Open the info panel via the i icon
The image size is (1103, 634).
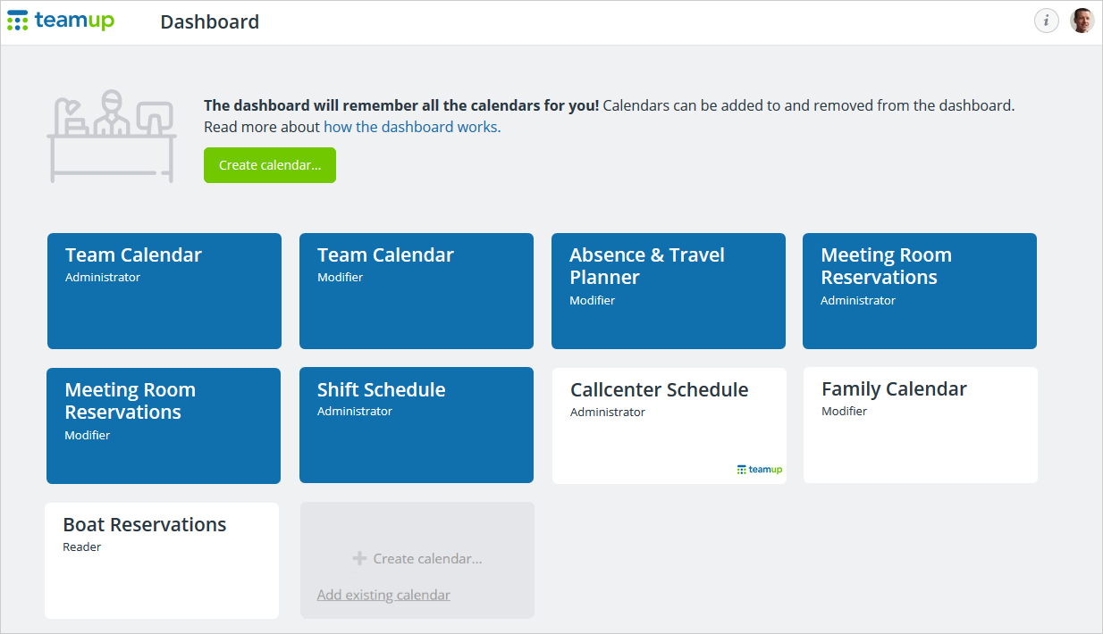(1047, 20)
